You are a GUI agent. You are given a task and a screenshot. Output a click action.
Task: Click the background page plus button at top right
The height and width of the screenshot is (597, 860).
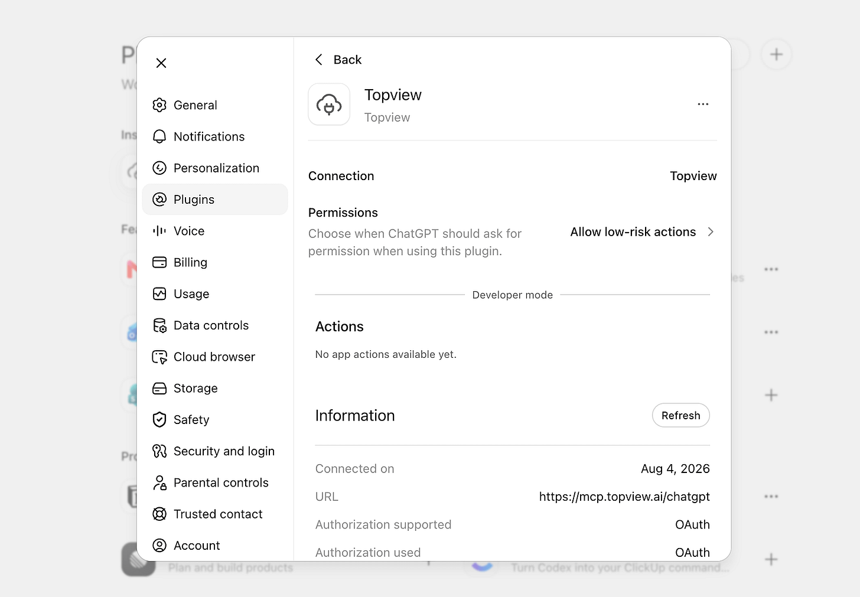coord(776,55)
